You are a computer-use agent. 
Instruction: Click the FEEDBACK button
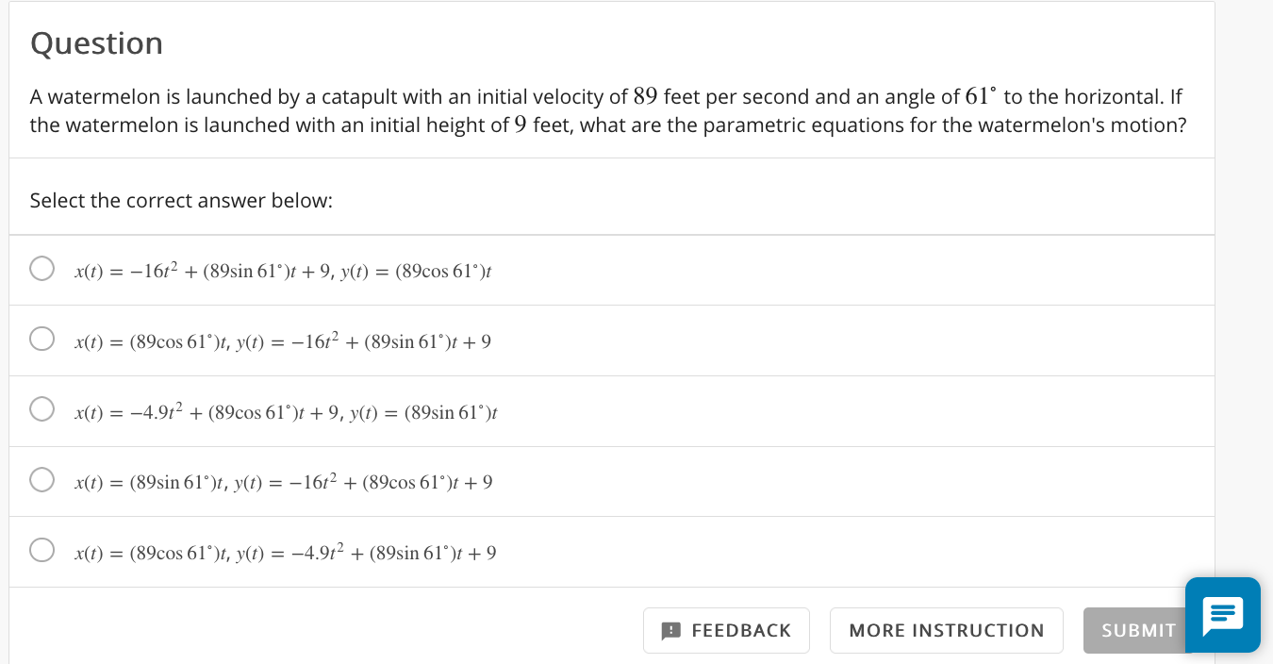(726, 630)
